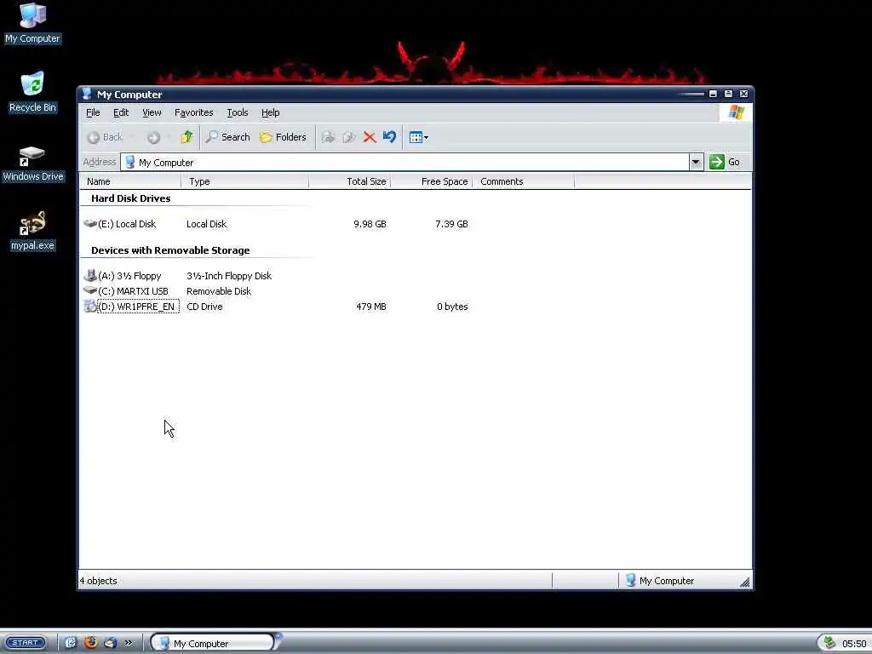Image resolution: width=872 pixels, height=654 pixels.
Task: Click the Forward arrow toolbar icon
Action: pyautogui.click(x=153, y=137)
